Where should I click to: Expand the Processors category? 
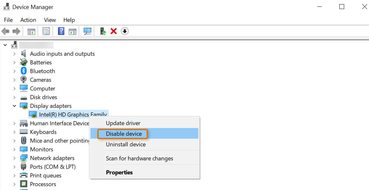tap(14, 184)
